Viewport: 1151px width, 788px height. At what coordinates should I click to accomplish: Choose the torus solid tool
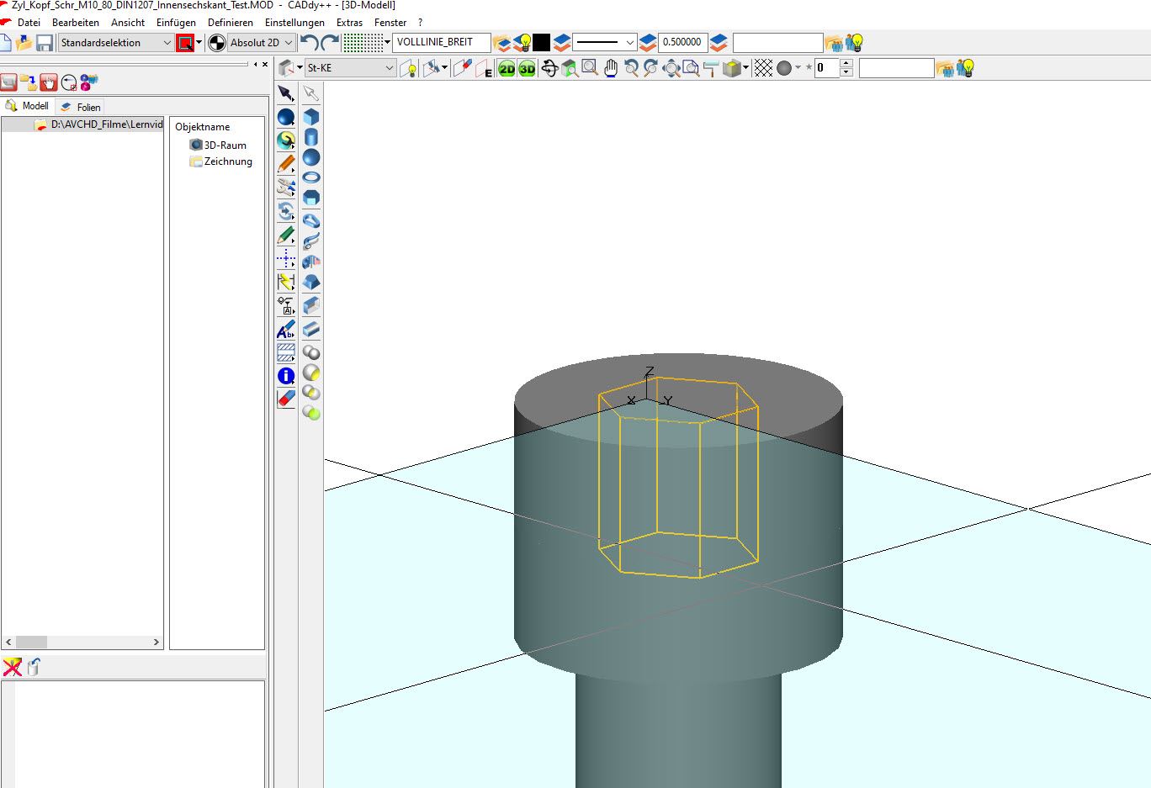coord(311,177)
